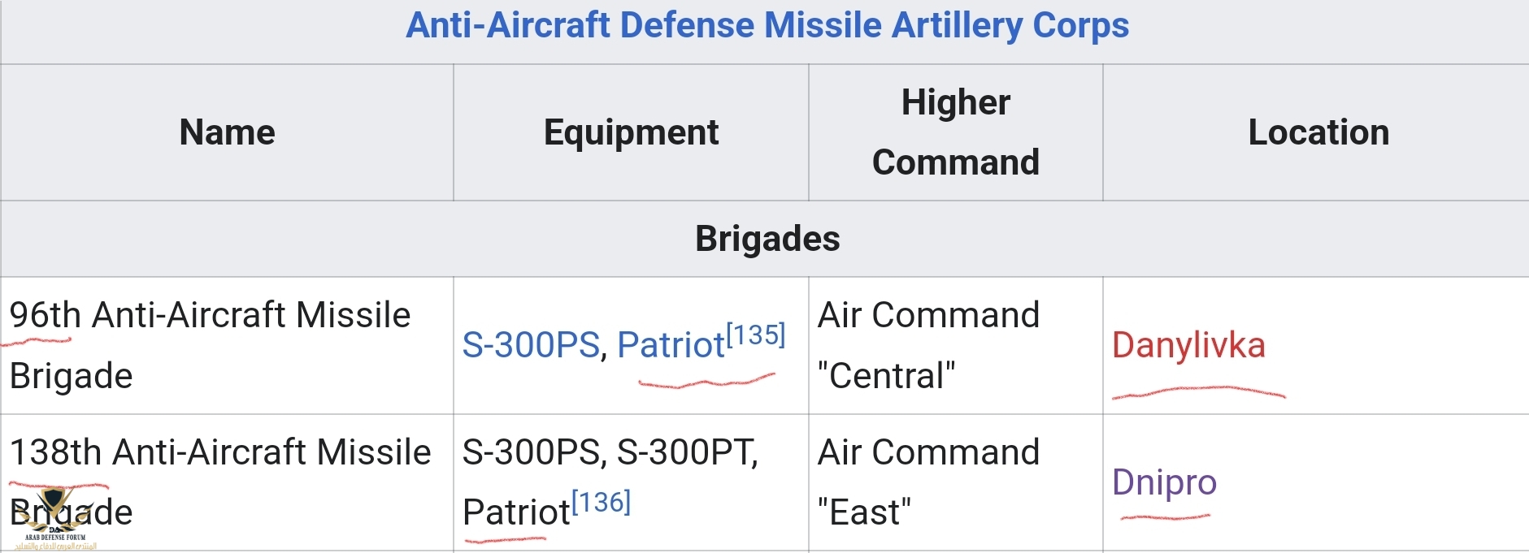Click Patriot text in the 138th Brigade row

tap(515, 512)
